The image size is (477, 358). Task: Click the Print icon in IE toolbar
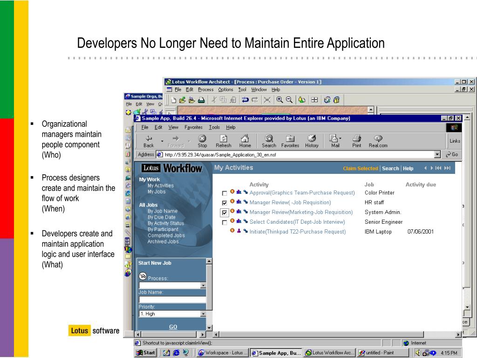pos(357,142)
